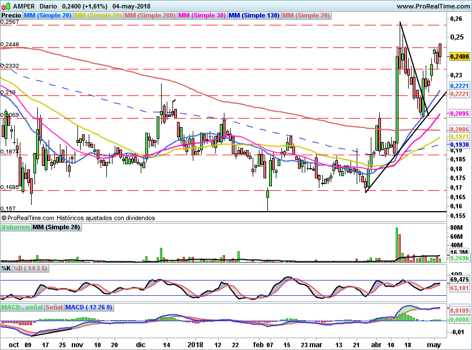
Task: Select volume panel's MM (Simple 20) label
Action: [x=57, y=228]
